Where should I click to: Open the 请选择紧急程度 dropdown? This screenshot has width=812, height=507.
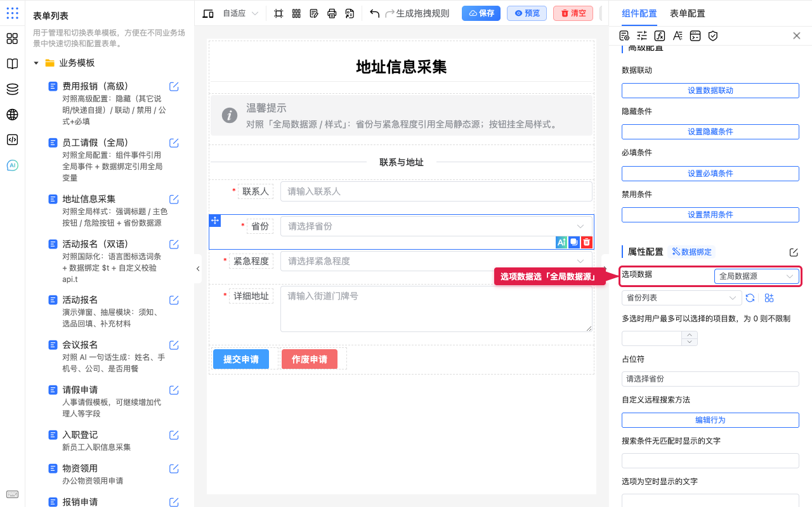(436, 261)
